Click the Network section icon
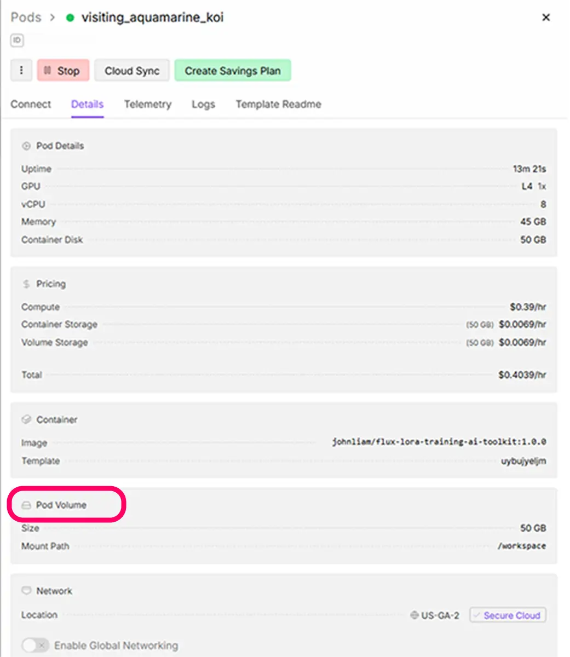 [x=26, y=591]
